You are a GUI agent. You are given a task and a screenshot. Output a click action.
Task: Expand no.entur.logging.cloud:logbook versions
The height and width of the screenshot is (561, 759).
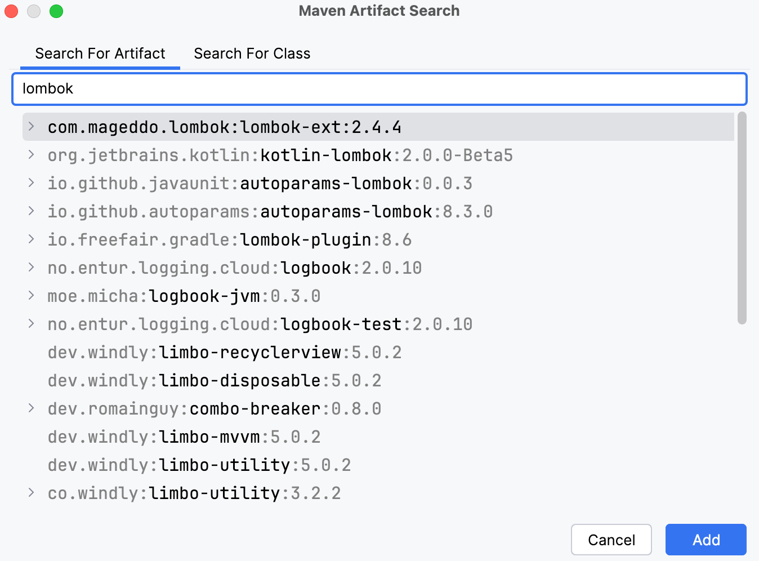point(31,268)
